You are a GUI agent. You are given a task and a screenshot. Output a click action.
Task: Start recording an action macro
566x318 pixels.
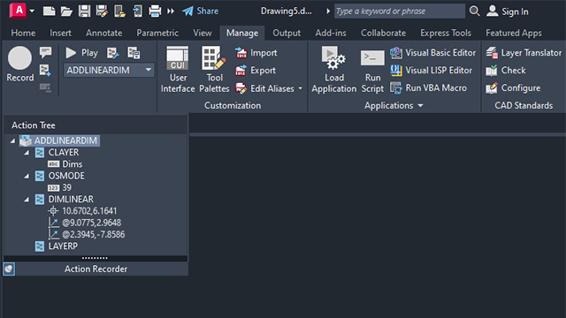click(x=19, y=64)
